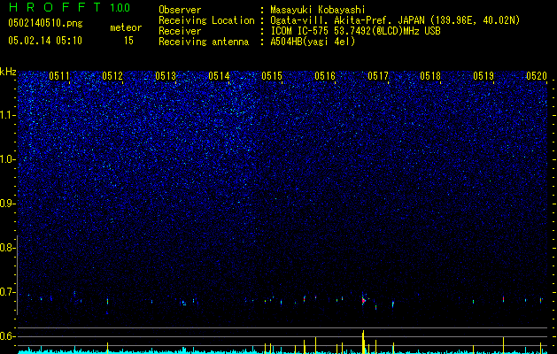Viewport: 557px width, 354px height.
Task: Click the 0517 time marker
Action: (378, 76)
